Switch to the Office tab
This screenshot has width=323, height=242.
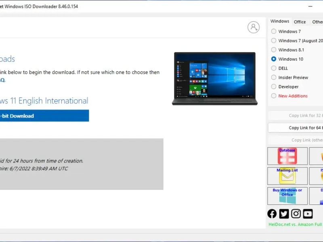point(300,22)
